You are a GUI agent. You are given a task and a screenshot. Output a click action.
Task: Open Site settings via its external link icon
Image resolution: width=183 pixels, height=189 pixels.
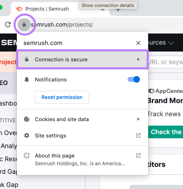tap(138, 135)
